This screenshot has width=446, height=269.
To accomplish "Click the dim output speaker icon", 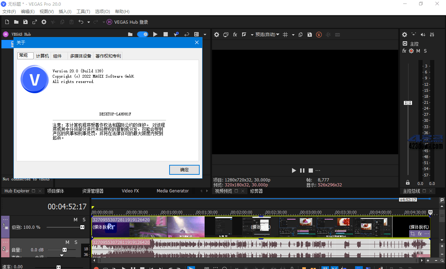I will point(423,35).
